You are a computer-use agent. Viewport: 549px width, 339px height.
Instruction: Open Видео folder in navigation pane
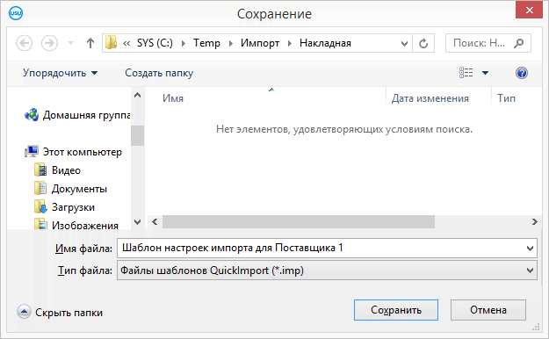tap(58, 170)
